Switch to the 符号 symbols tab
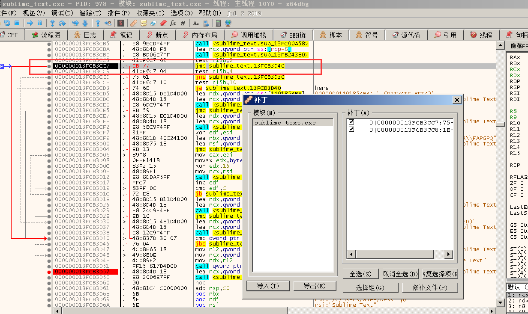This screenshot has width=528, height=314. pyautogui.click(x=367, y=35)
